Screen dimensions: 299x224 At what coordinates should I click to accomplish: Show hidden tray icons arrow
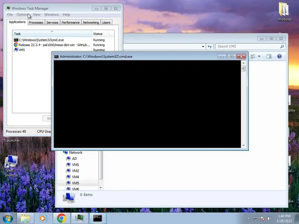tap(248, 218)
